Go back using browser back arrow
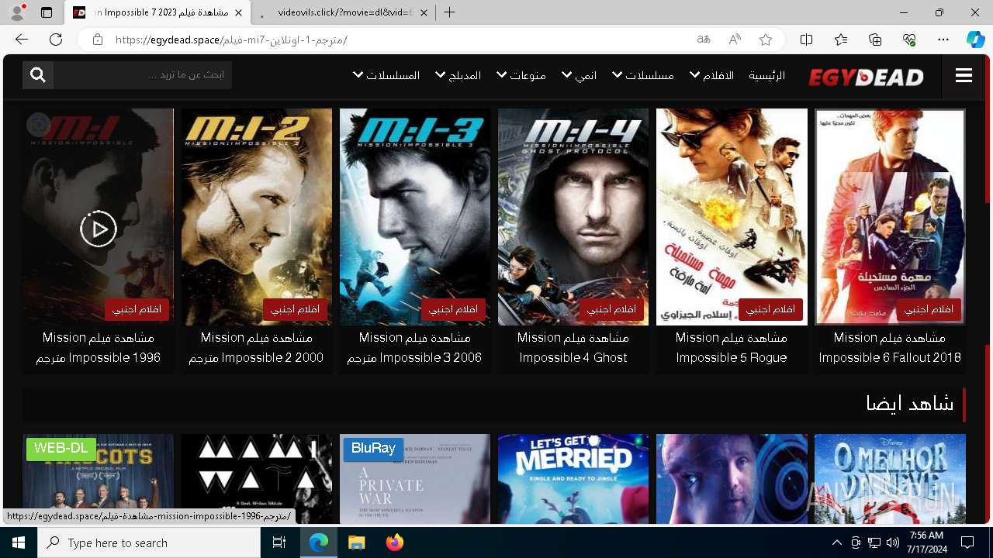 [x=22, y=40]
